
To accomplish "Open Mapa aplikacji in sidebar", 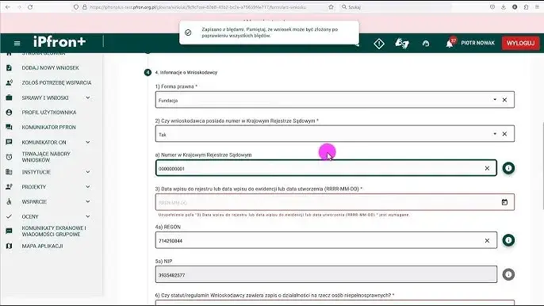I will (x=42, y=246).
